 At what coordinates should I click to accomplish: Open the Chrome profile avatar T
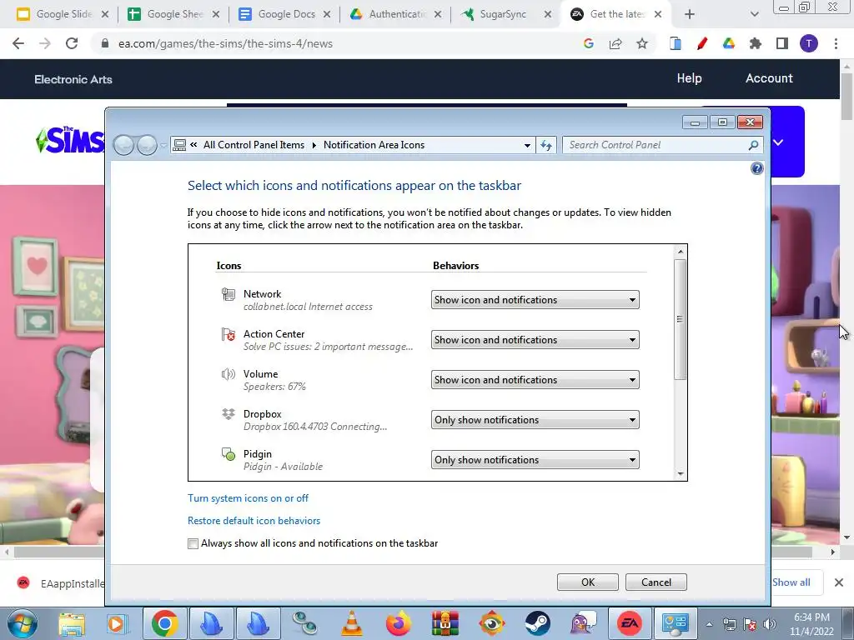809,43
